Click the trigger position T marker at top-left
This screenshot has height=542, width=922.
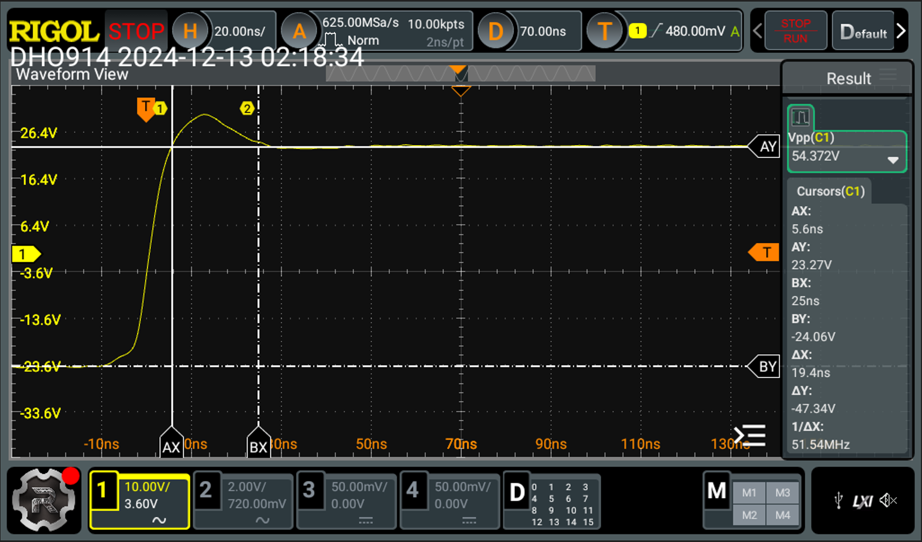[145, 110]
